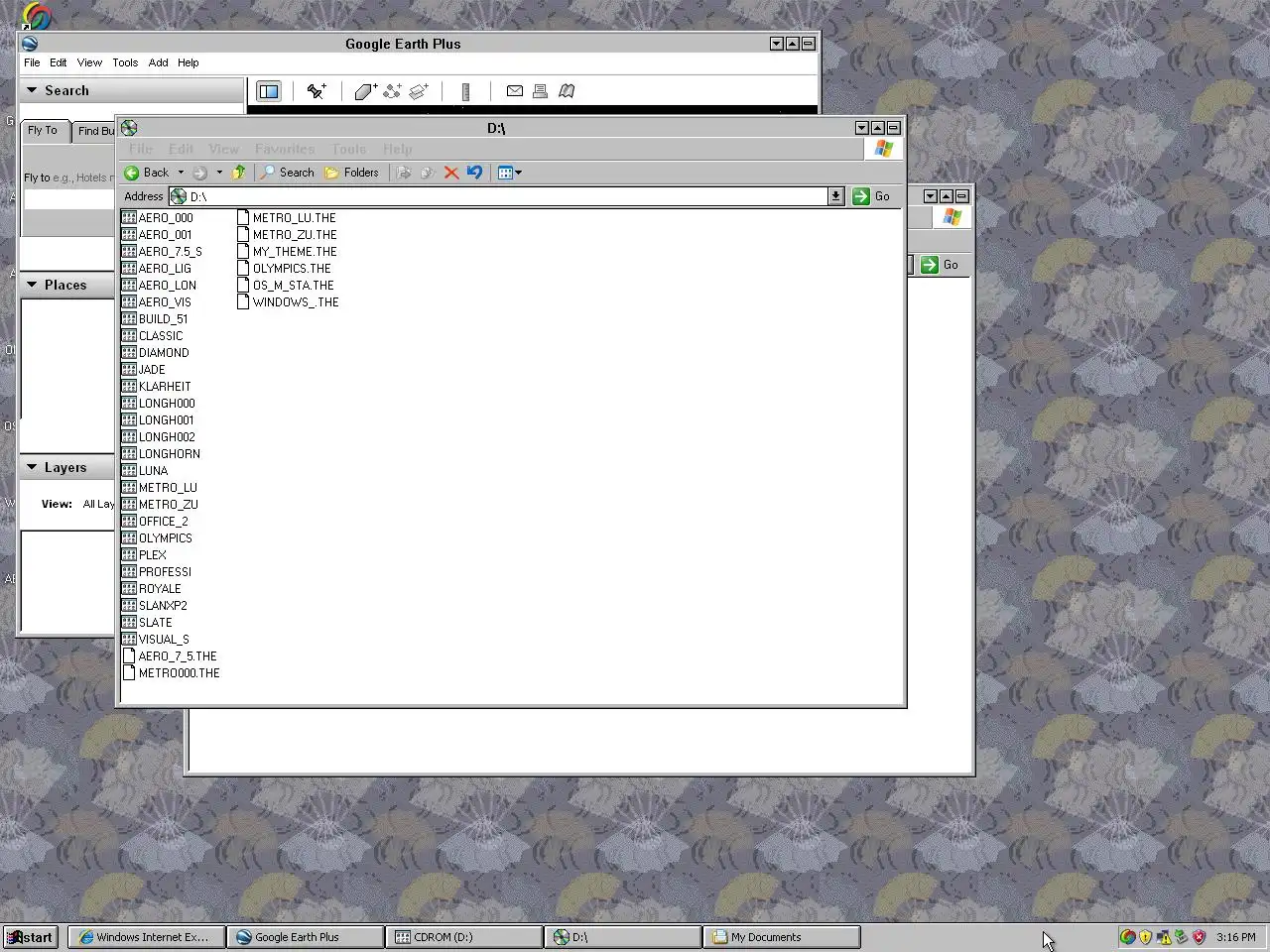Switch to the Fly To tab
The height and width of the screenshot is (952, 1270).
pyautogui.click(x=44, y=130)
